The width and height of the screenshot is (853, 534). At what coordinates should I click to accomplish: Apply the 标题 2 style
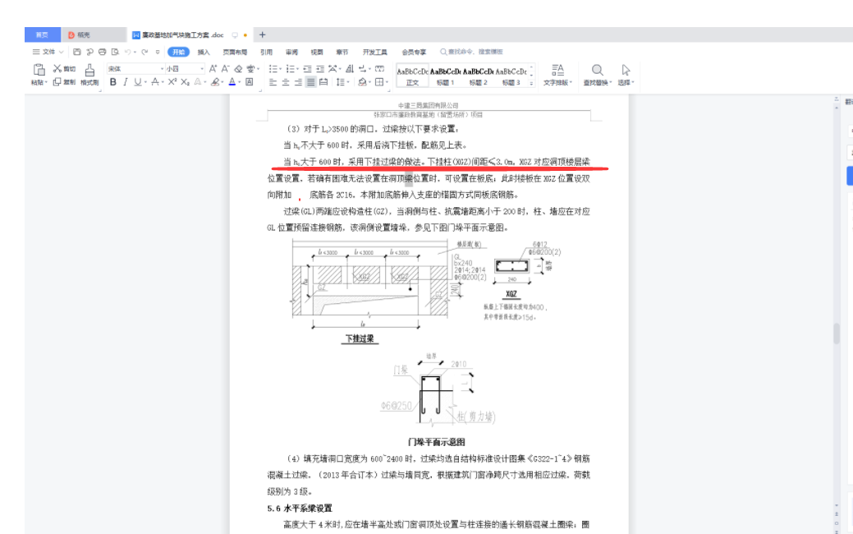coord(478,76)
